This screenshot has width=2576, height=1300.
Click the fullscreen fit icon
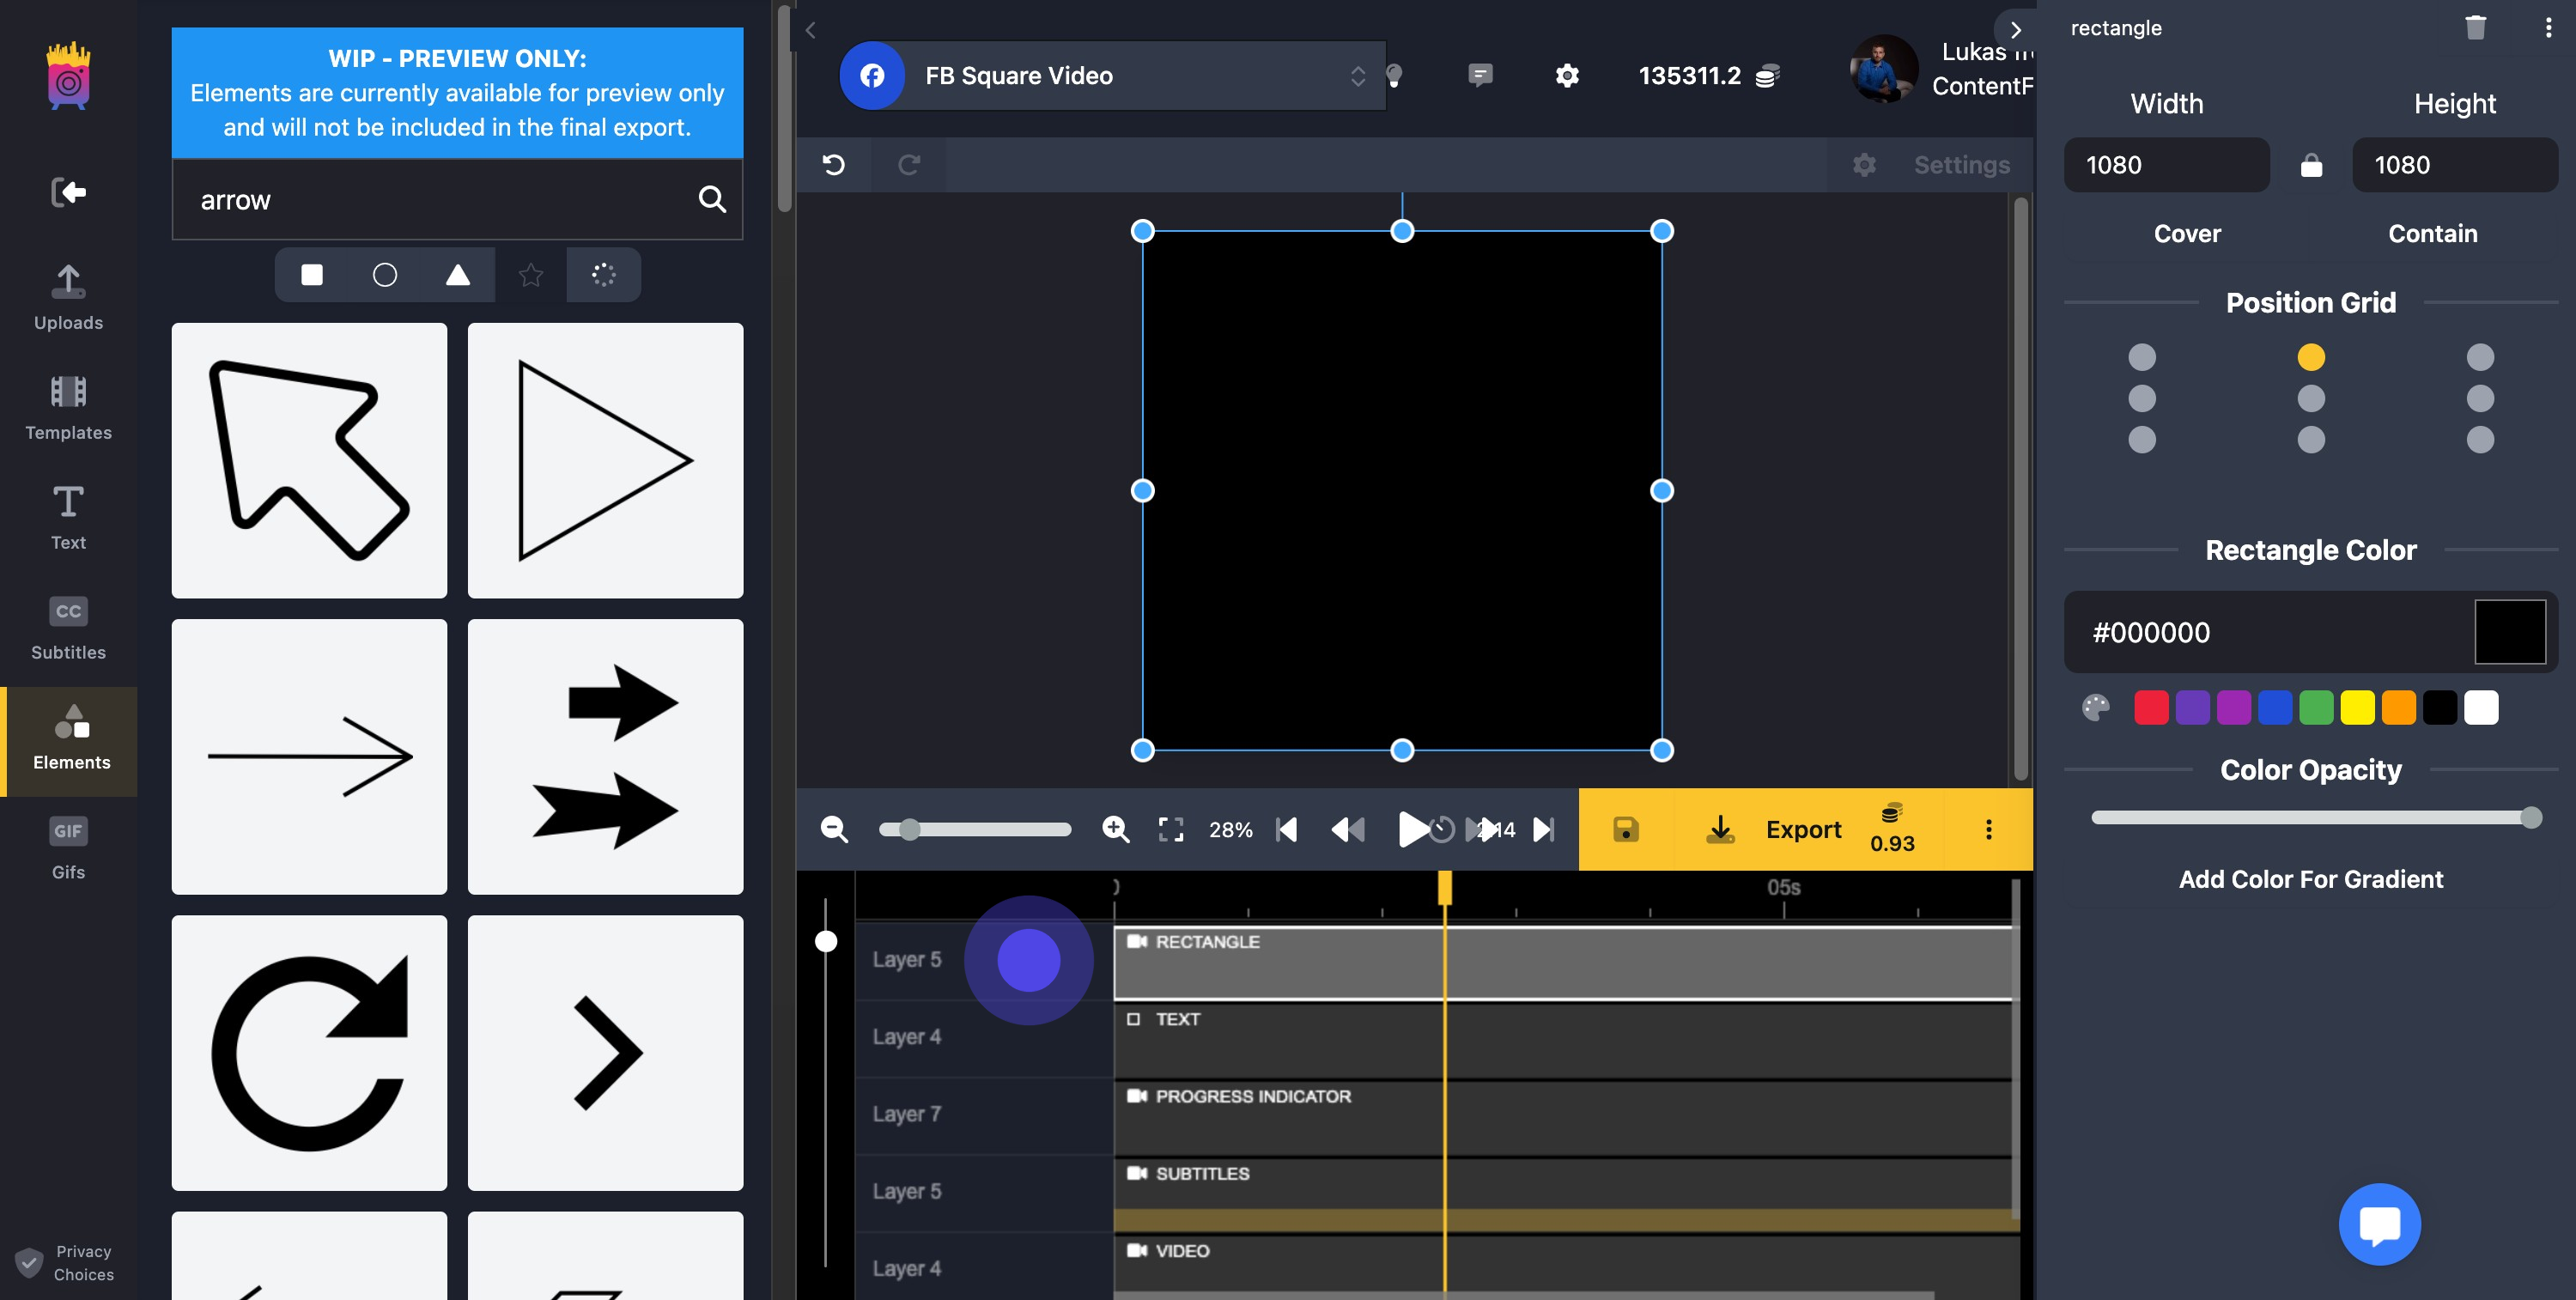click(x=1170, y=829)
